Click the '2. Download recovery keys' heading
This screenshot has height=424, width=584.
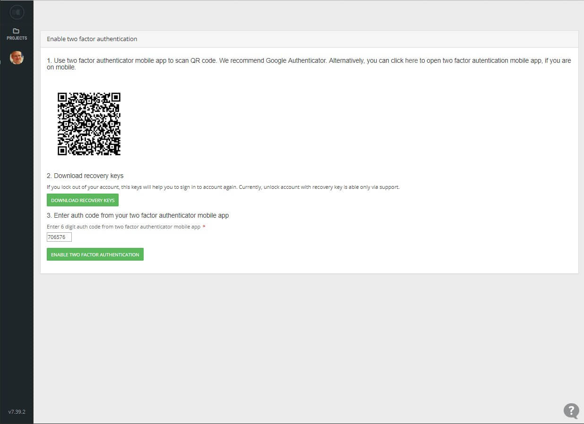(85, 176)
